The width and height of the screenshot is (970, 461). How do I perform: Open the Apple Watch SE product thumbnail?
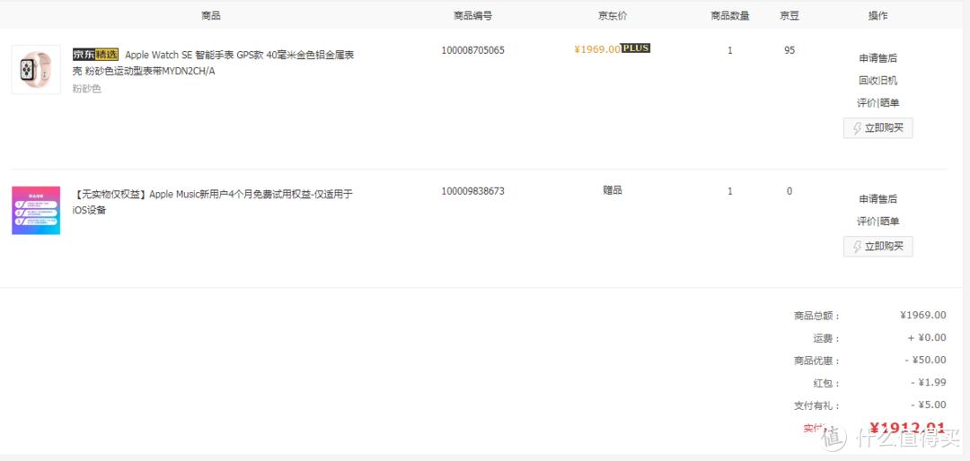tap(36, 69)
